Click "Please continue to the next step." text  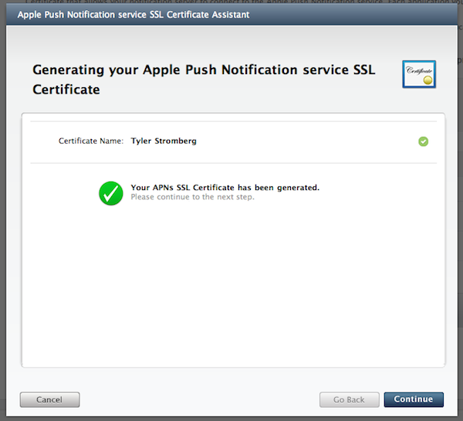(x=192, y=197)
